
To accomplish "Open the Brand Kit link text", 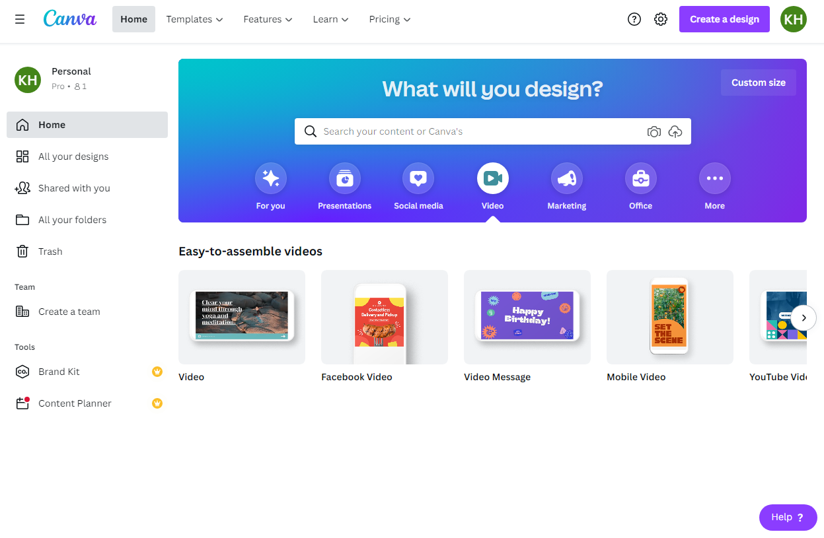I will pos(59,372).
